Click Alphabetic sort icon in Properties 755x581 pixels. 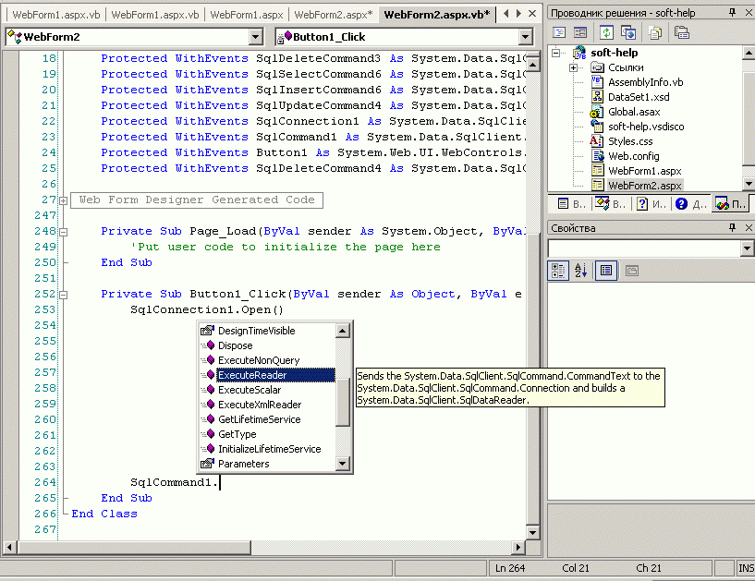coord(581,271)
